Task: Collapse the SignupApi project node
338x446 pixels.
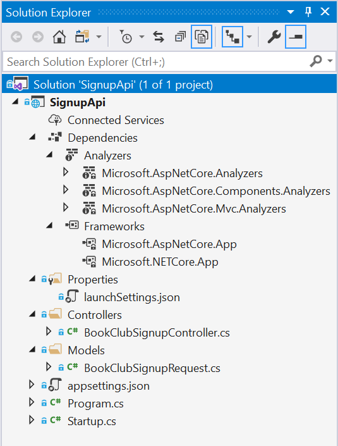Action: [x=15, y=102]
